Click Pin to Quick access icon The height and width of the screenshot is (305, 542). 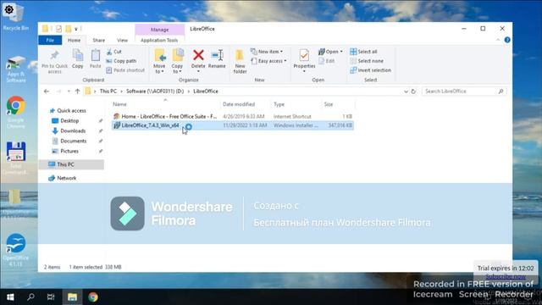[x=54, y=55]
